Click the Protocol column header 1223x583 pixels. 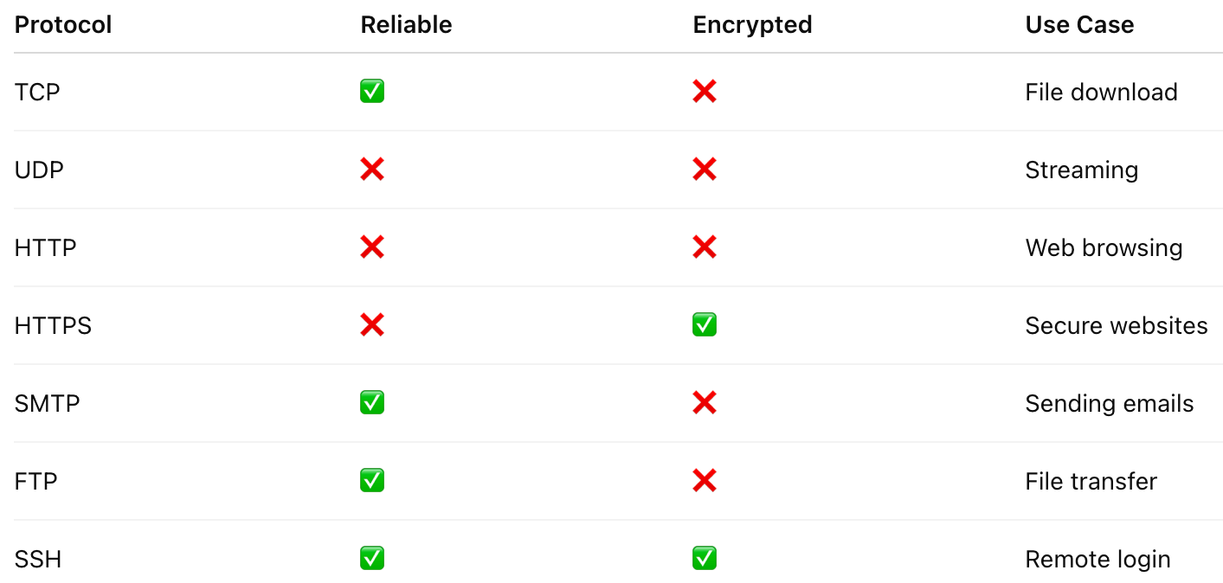(x=63, y=24)
